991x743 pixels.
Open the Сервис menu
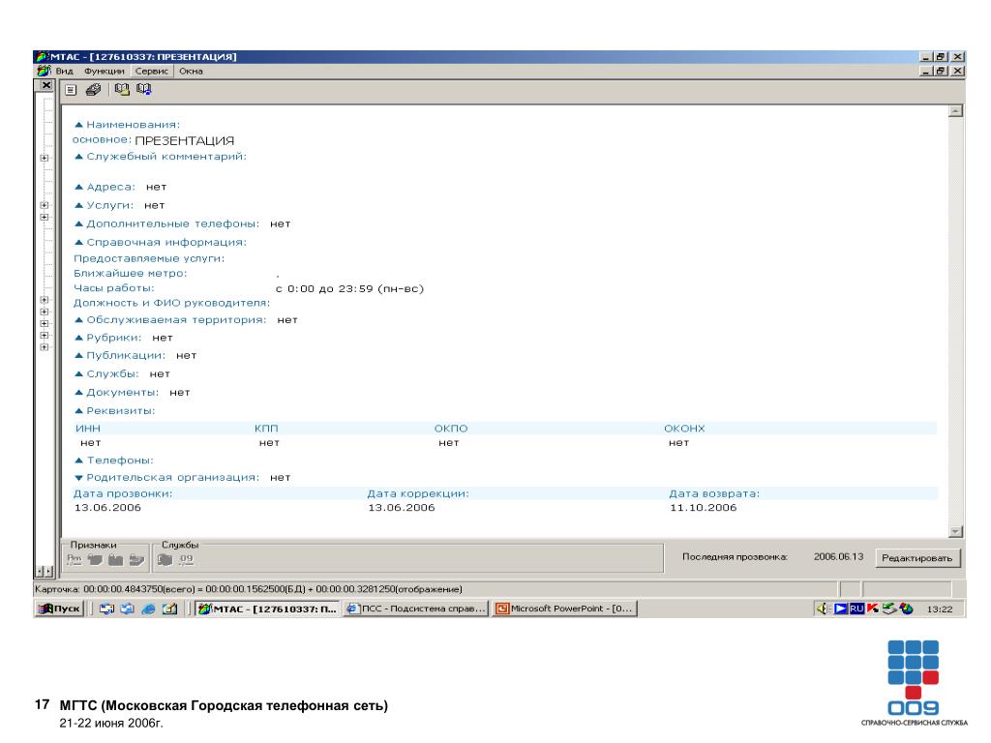[x=152, y=71]
